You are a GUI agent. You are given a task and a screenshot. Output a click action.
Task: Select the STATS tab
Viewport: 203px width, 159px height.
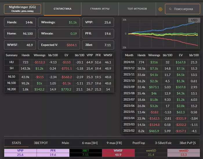point(16,143)
